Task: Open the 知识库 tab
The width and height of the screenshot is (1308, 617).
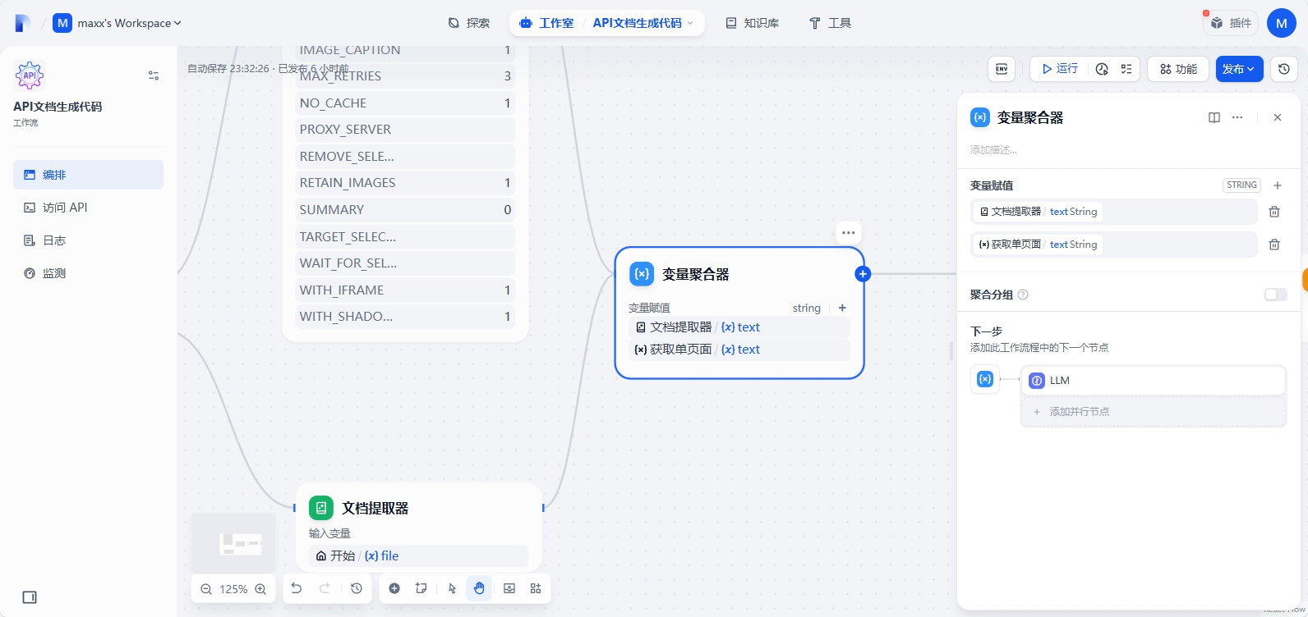Action: pos(752,23)
